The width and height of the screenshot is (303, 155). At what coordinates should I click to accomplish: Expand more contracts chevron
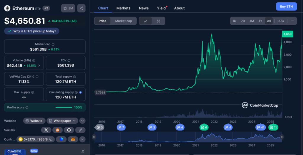[82, 139]
